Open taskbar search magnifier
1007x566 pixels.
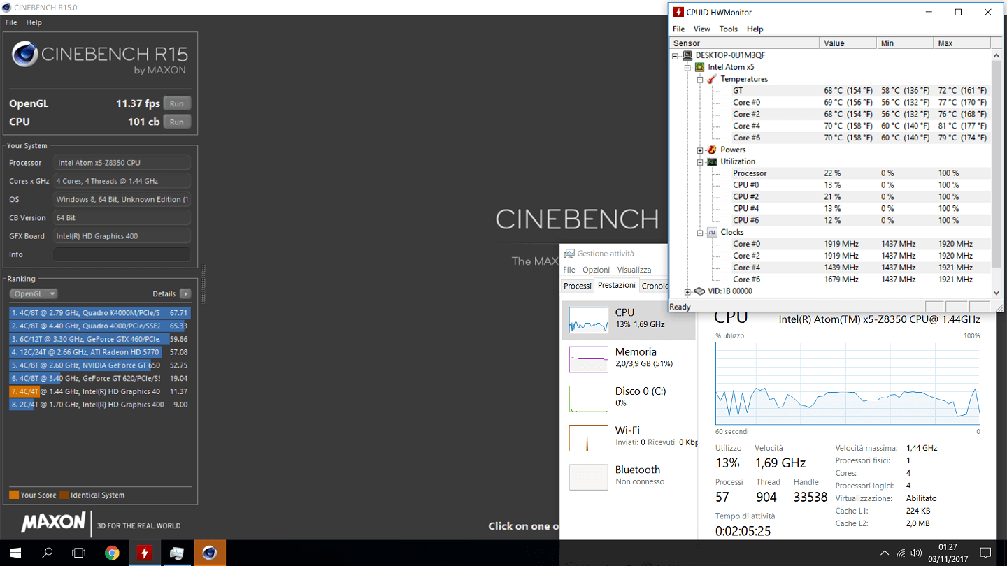(48, 553)
